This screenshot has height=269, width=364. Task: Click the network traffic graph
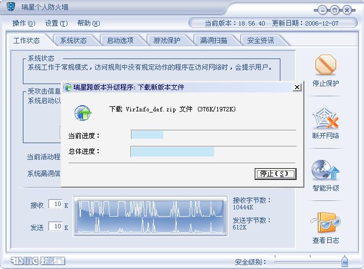coord(151,216)
